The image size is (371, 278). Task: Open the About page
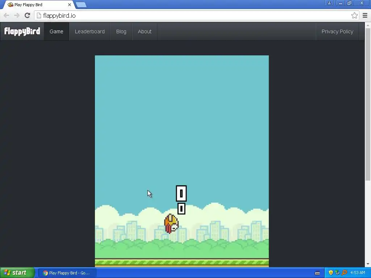(x=145, y=31)
